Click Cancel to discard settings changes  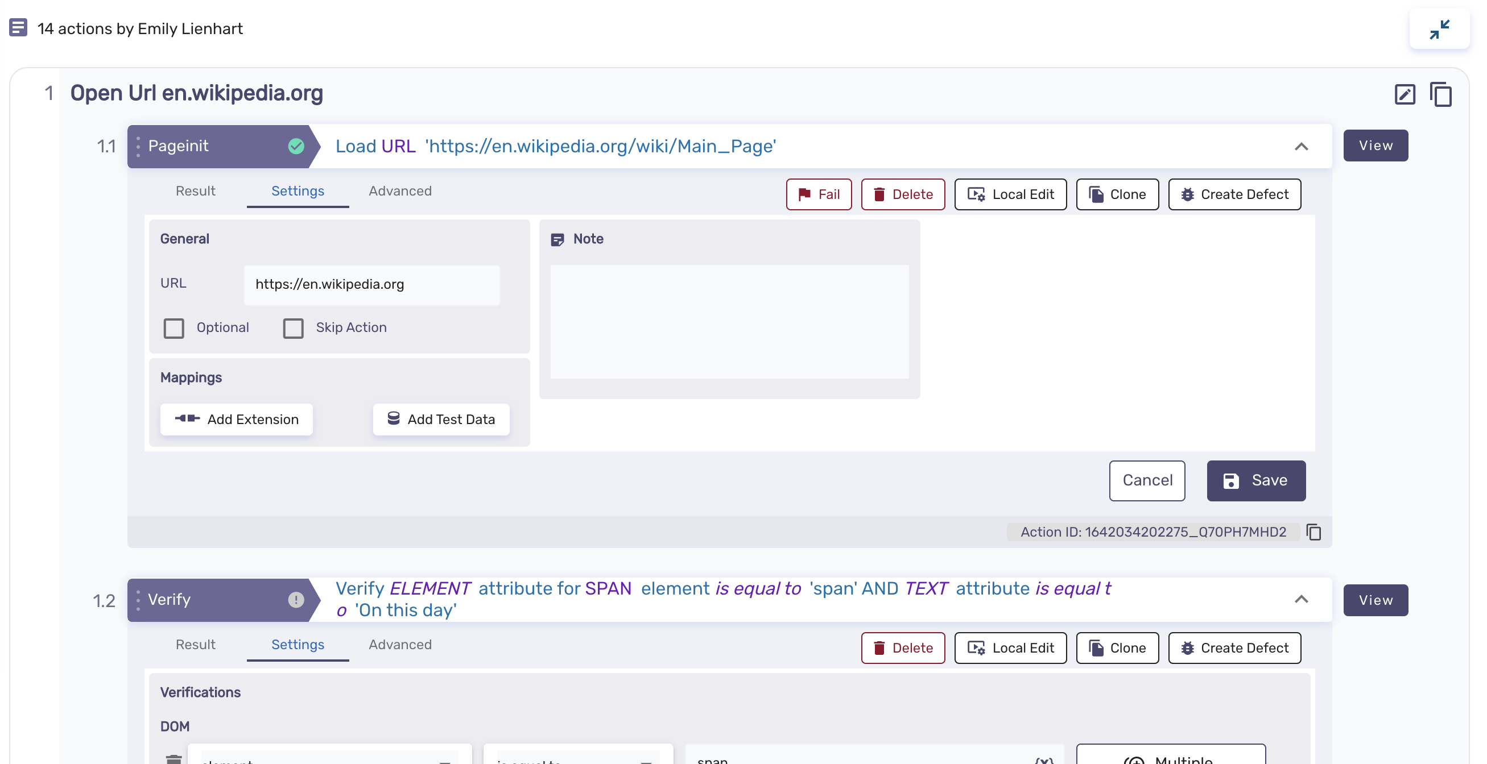coord(1147,481)
